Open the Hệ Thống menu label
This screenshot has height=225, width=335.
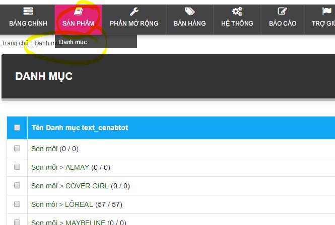(237, 23)
